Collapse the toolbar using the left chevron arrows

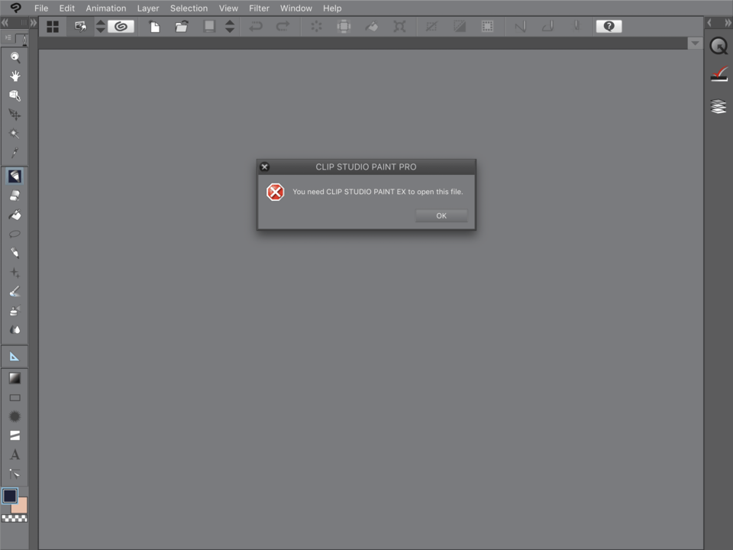coord(6,23)
